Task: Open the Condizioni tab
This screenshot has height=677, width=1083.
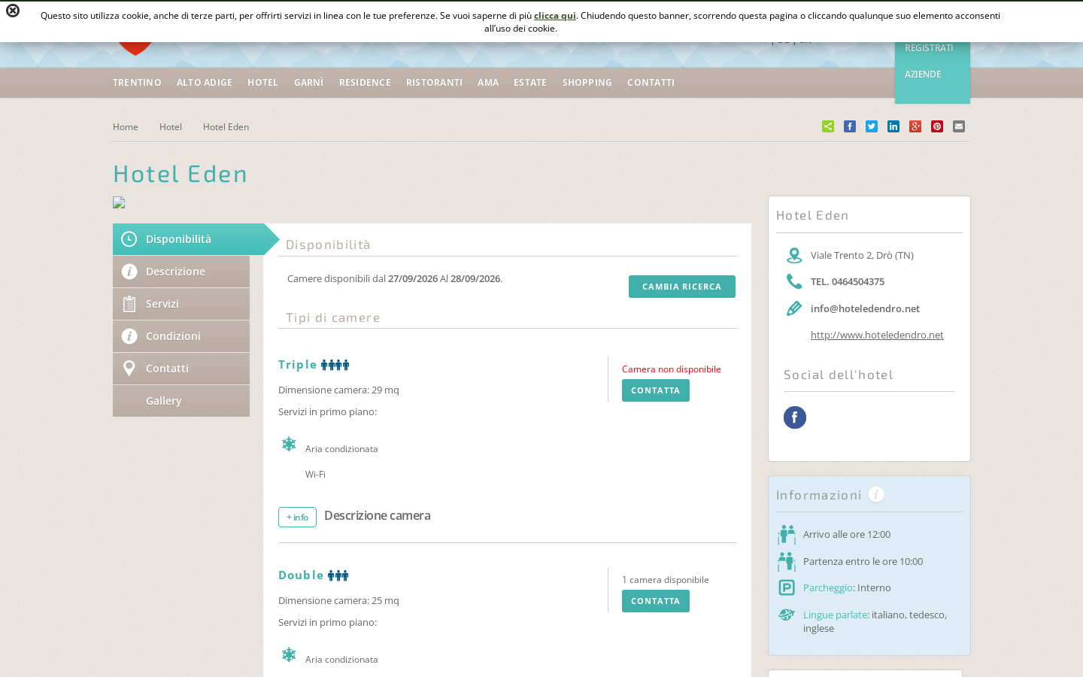Action: pos(181,336)
